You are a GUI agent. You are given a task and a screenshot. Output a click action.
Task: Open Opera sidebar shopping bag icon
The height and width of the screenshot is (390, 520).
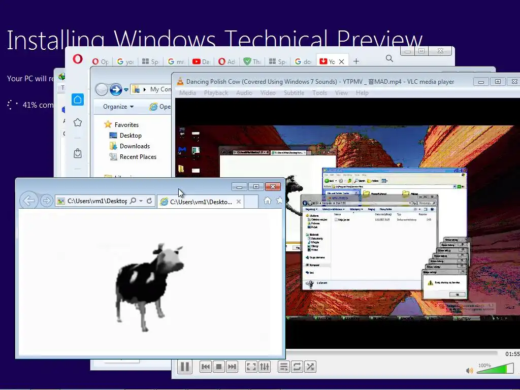click(78, 153)
